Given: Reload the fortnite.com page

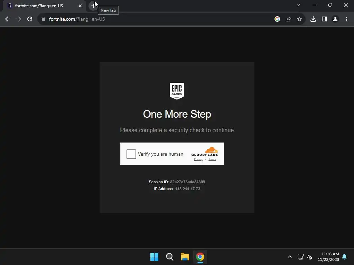Looking at the screenshot, I should (x=30, y=19).
